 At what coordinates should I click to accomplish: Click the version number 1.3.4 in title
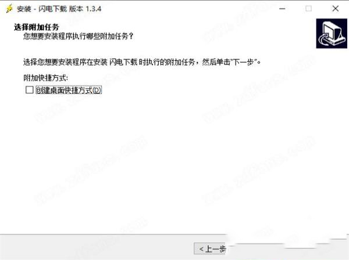pyautogui.click(x=94, y=9)
